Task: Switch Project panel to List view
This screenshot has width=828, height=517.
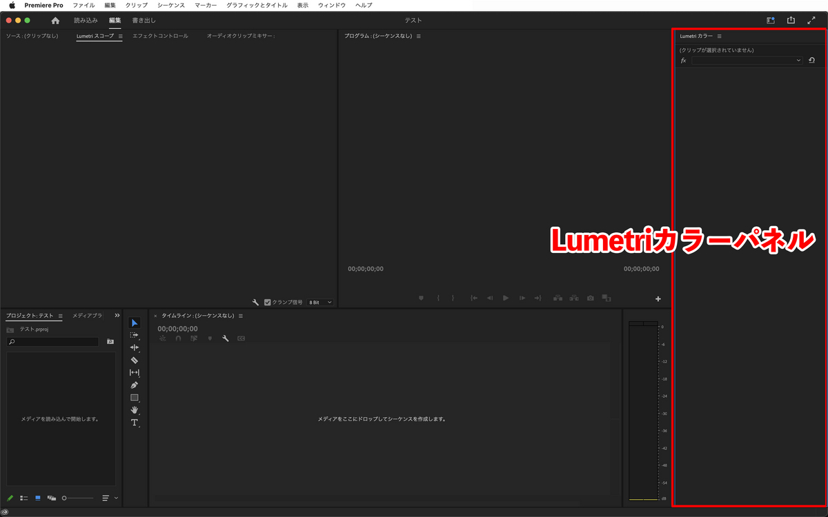Action: tap(23, 498)
